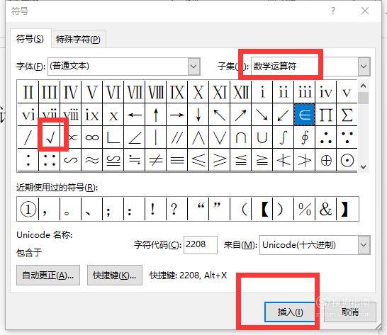Choose the down arrow ↓ symbol

tap(198, 115)
